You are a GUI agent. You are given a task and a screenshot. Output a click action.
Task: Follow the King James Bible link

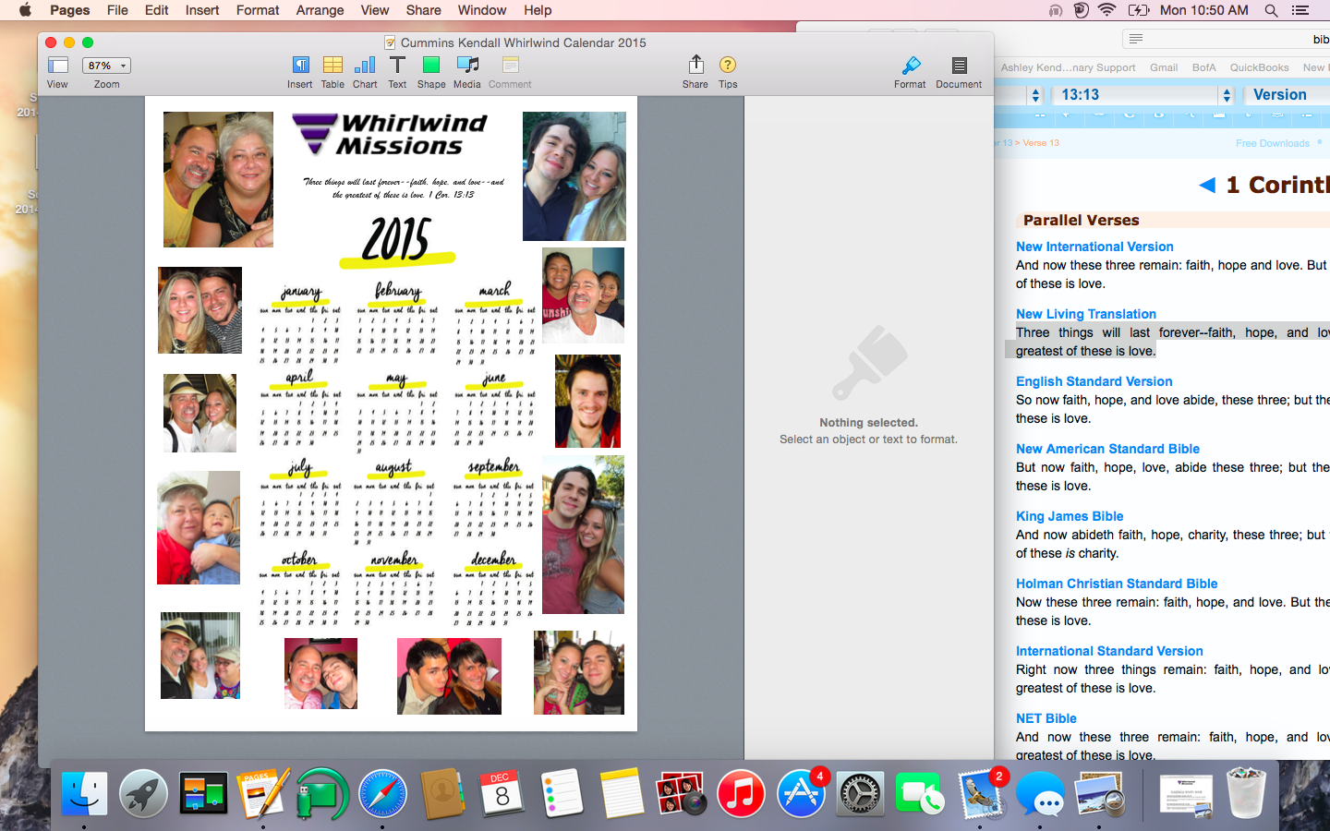[x=1070, y=516]
